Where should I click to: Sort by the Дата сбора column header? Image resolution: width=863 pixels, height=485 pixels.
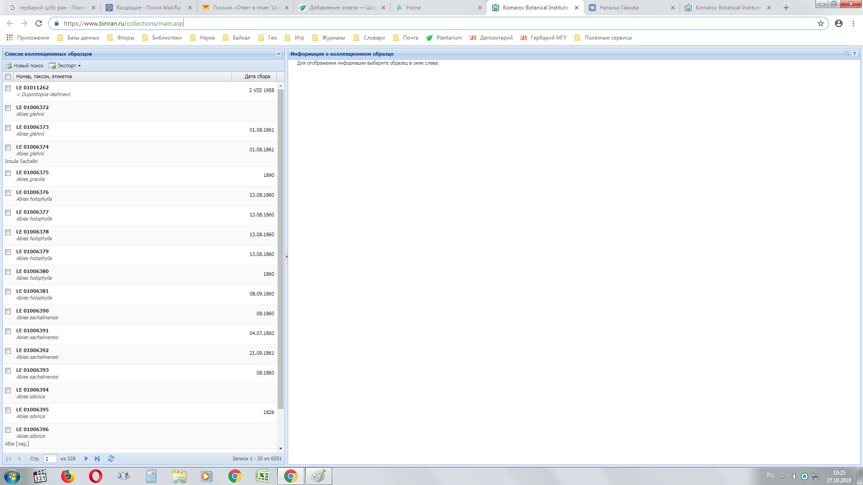click(257, 77)
